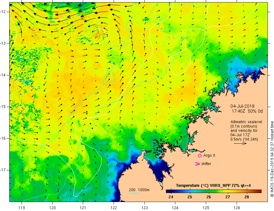274x211 pixels.
Task: Click colorbar tick label 25
Action: pos(190,197)
